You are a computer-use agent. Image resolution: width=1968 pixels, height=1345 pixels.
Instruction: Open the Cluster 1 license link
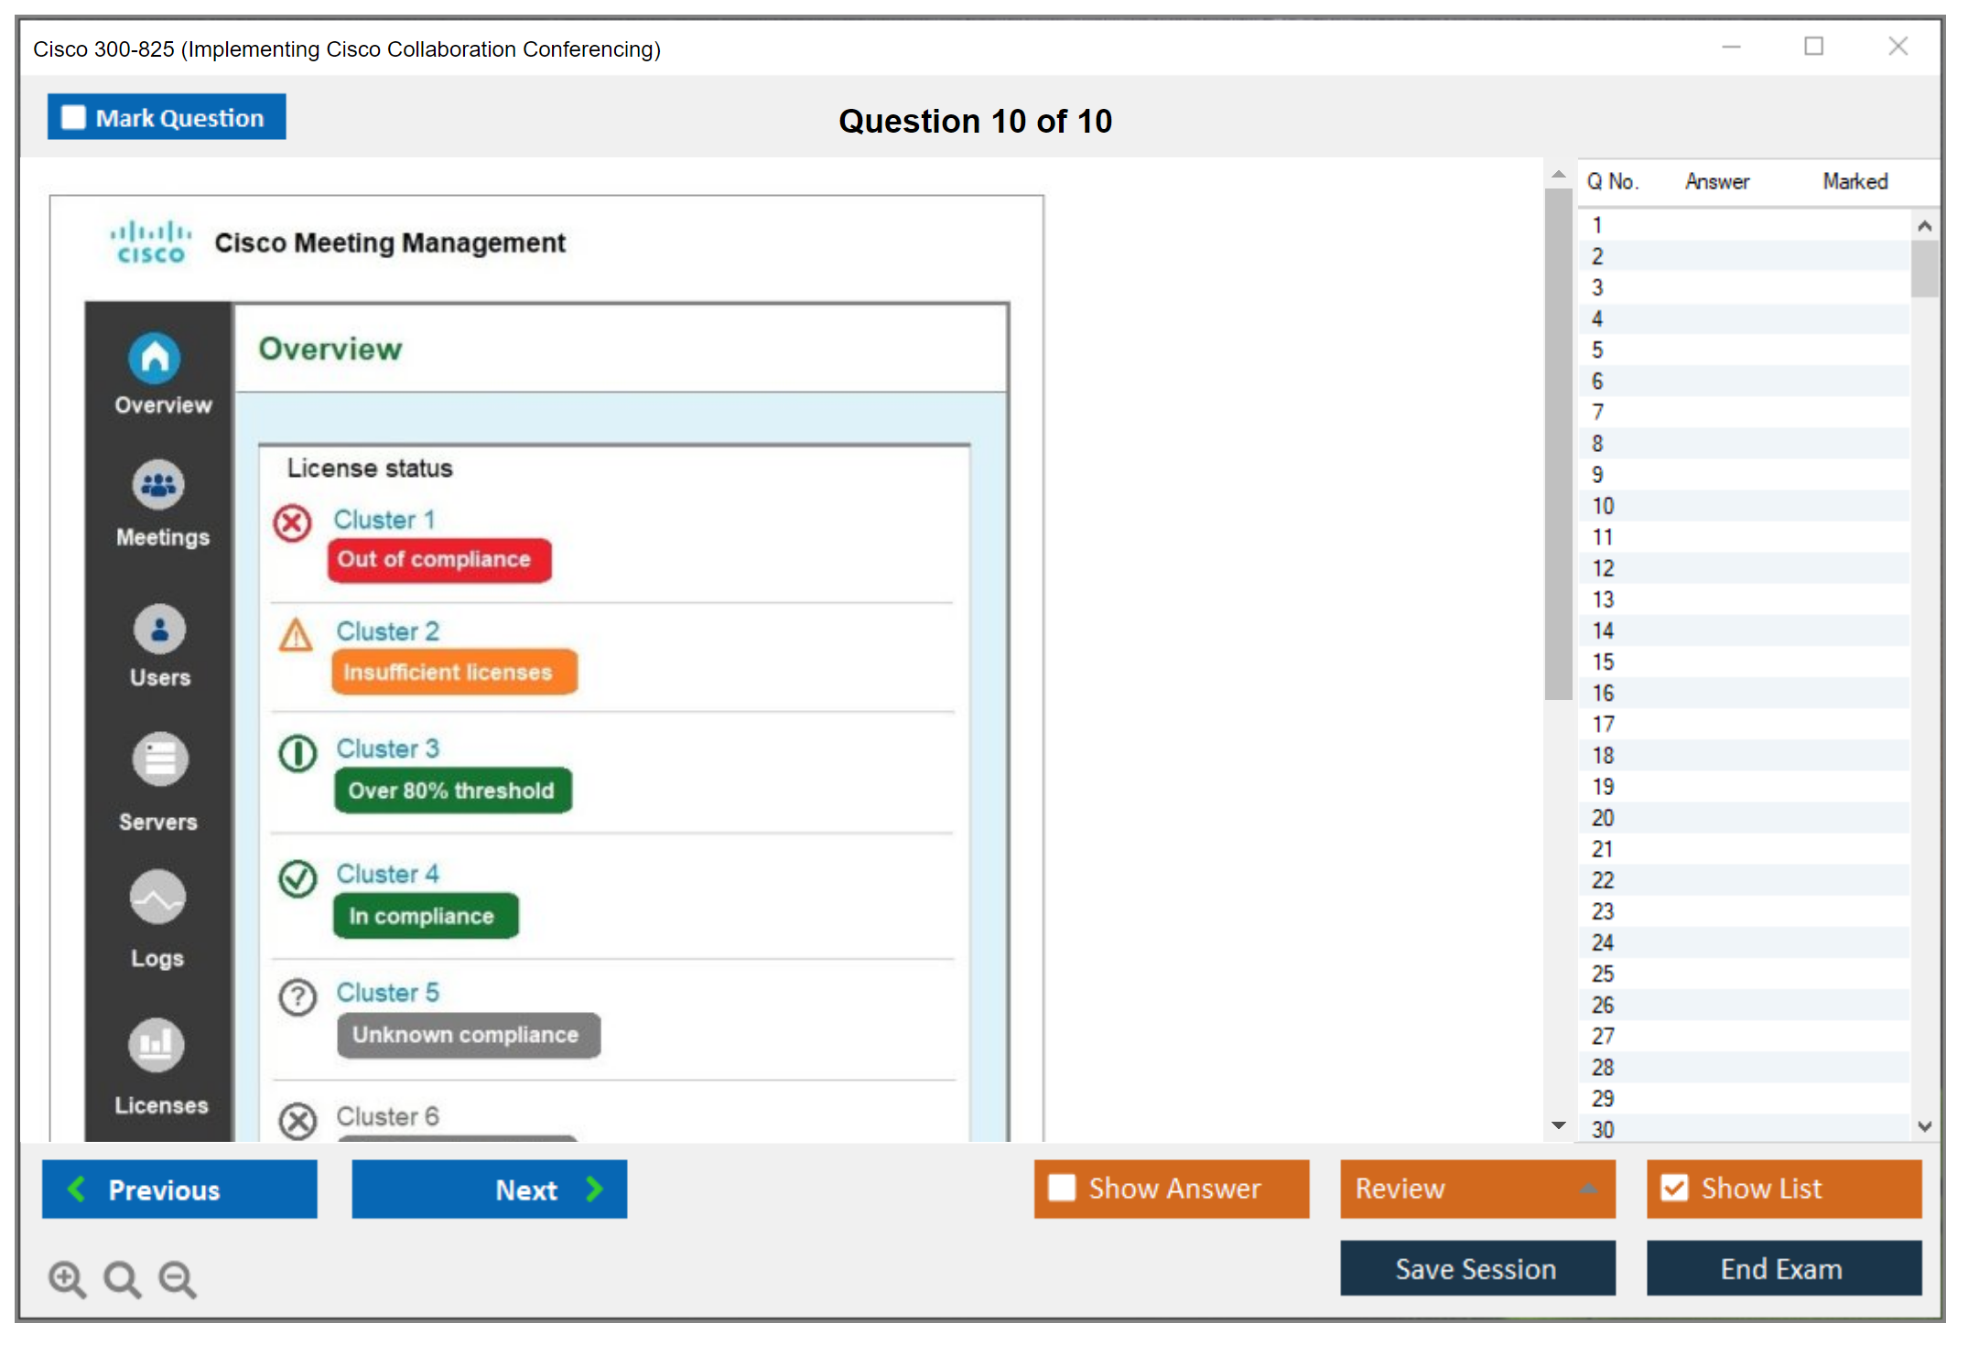(x=384, y=520)
